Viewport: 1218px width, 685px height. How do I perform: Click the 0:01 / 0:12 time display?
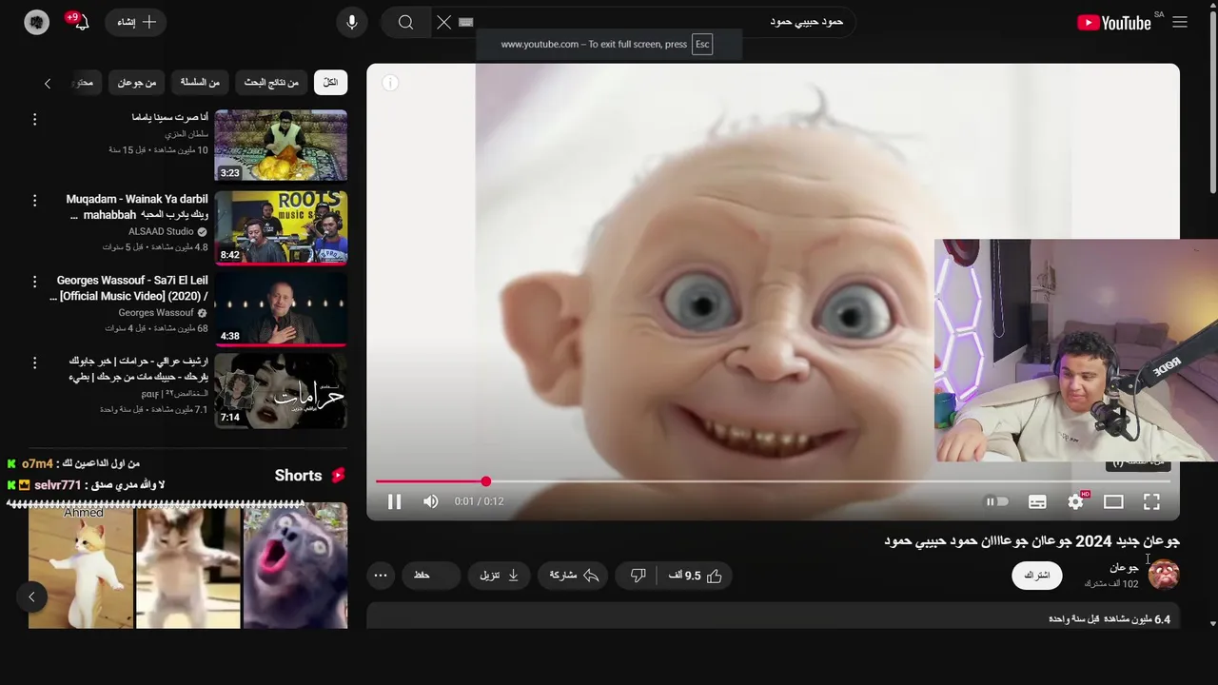click(479, 501)
